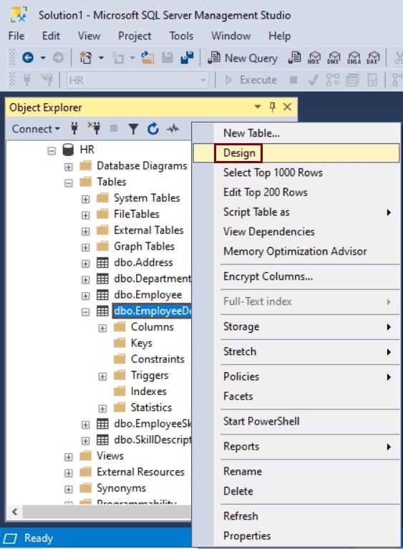Image resolution: width=403 pixels, height=549 pixels.
Task: Click the Refresh icon in Object Explorer
Action: (153, 129)
